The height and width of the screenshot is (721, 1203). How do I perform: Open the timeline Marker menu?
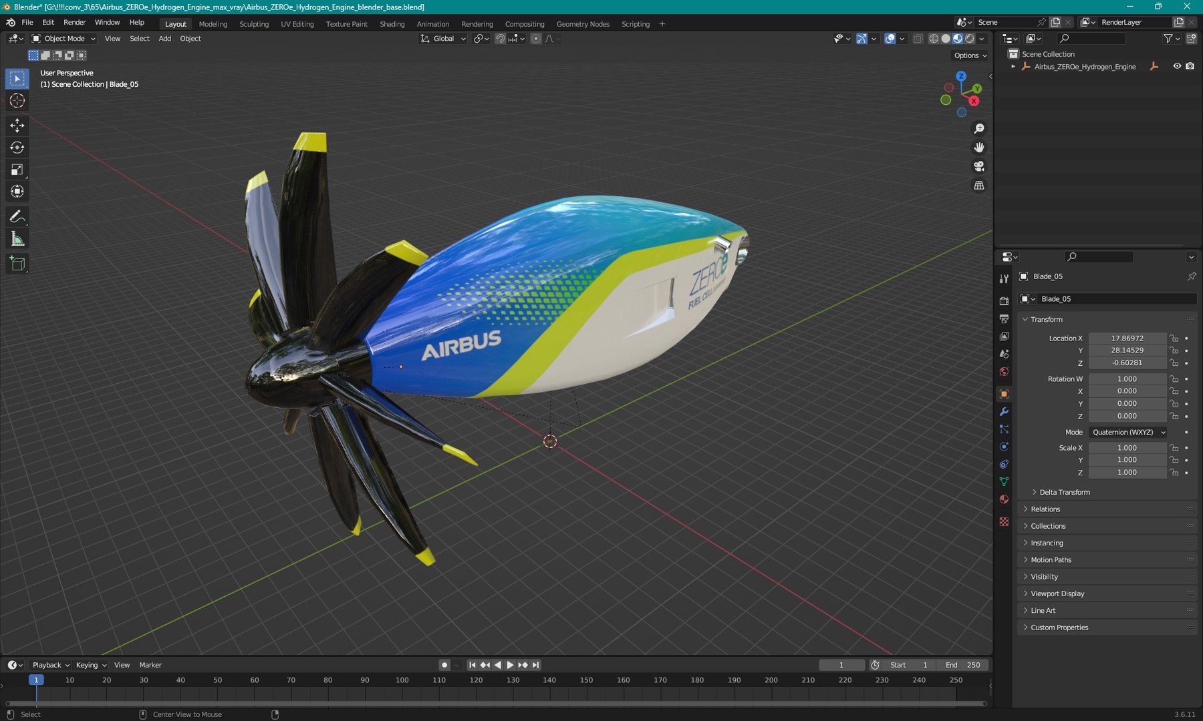[150, 665]
